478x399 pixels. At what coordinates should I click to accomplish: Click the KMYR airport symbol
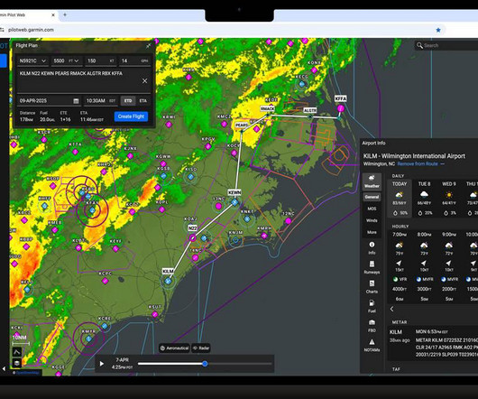point(88,339)
